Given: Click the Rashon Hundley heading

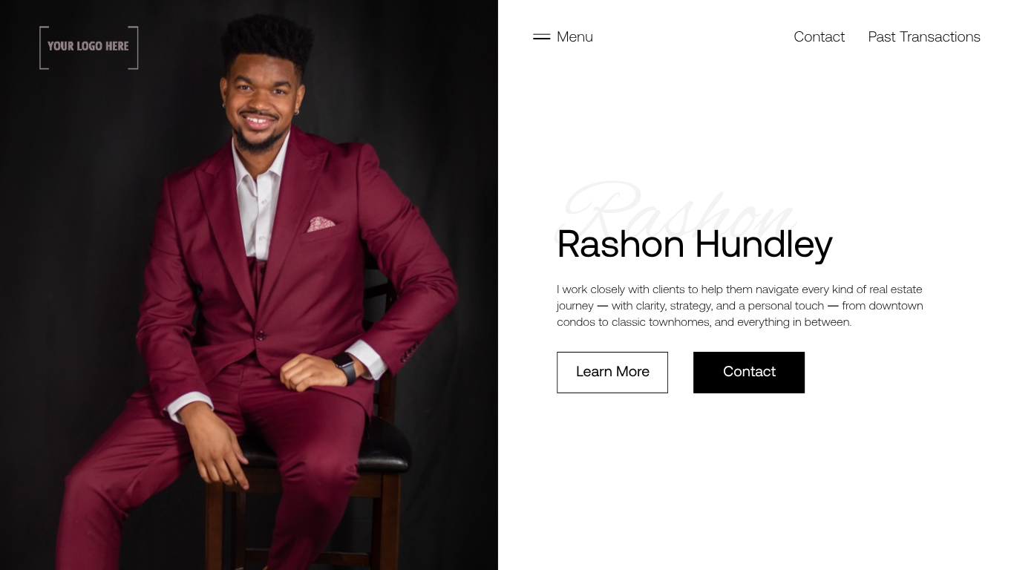Looking at the screenshot, I should 694,244.
